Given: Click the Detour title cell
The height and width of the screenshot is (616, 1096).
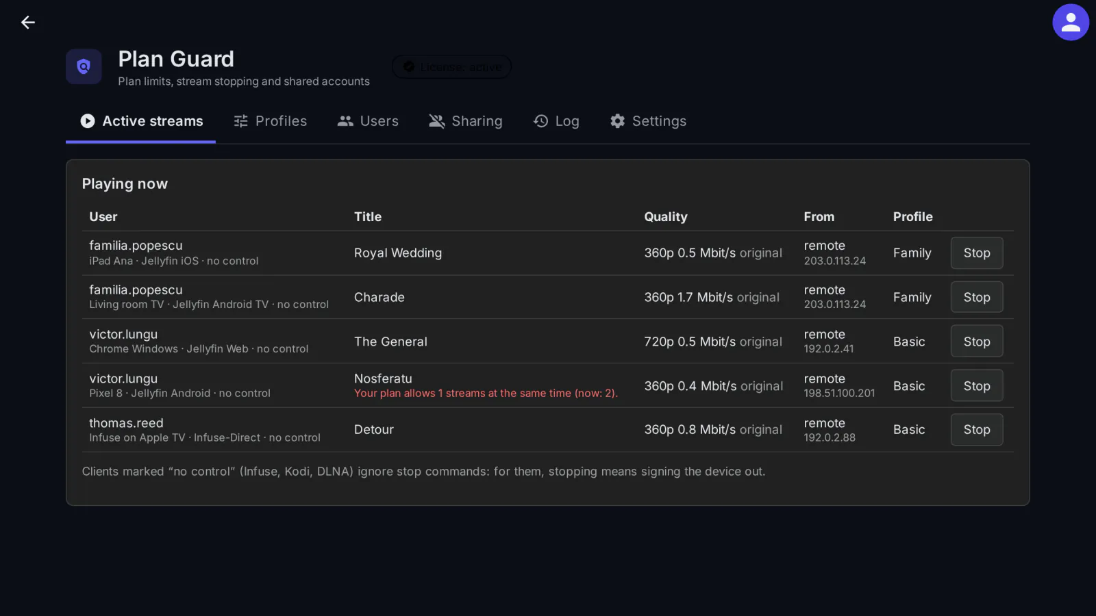Looking at the screenshot, I should coord(374,430).
